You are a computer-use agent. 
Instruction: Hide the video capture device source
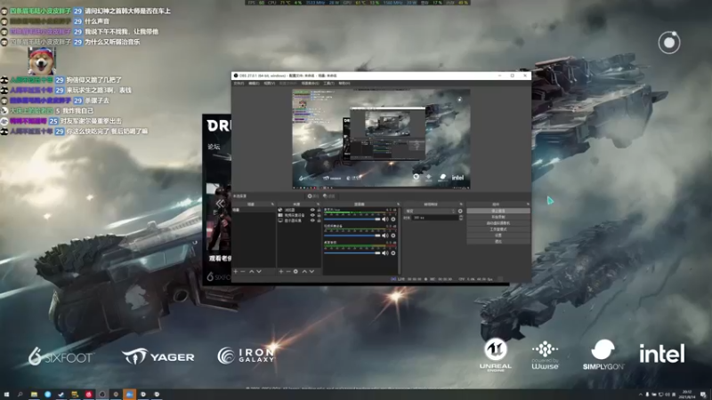(312, 215)
